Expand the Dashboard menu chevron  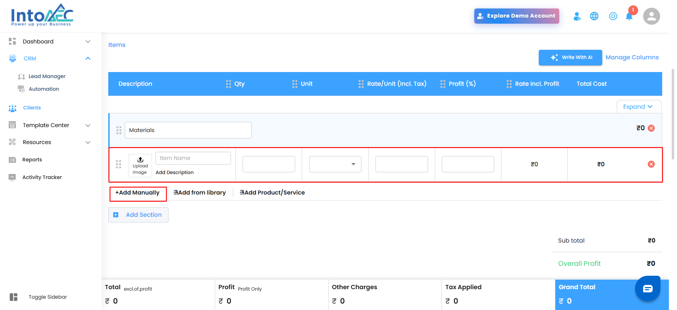pos(88,41)
